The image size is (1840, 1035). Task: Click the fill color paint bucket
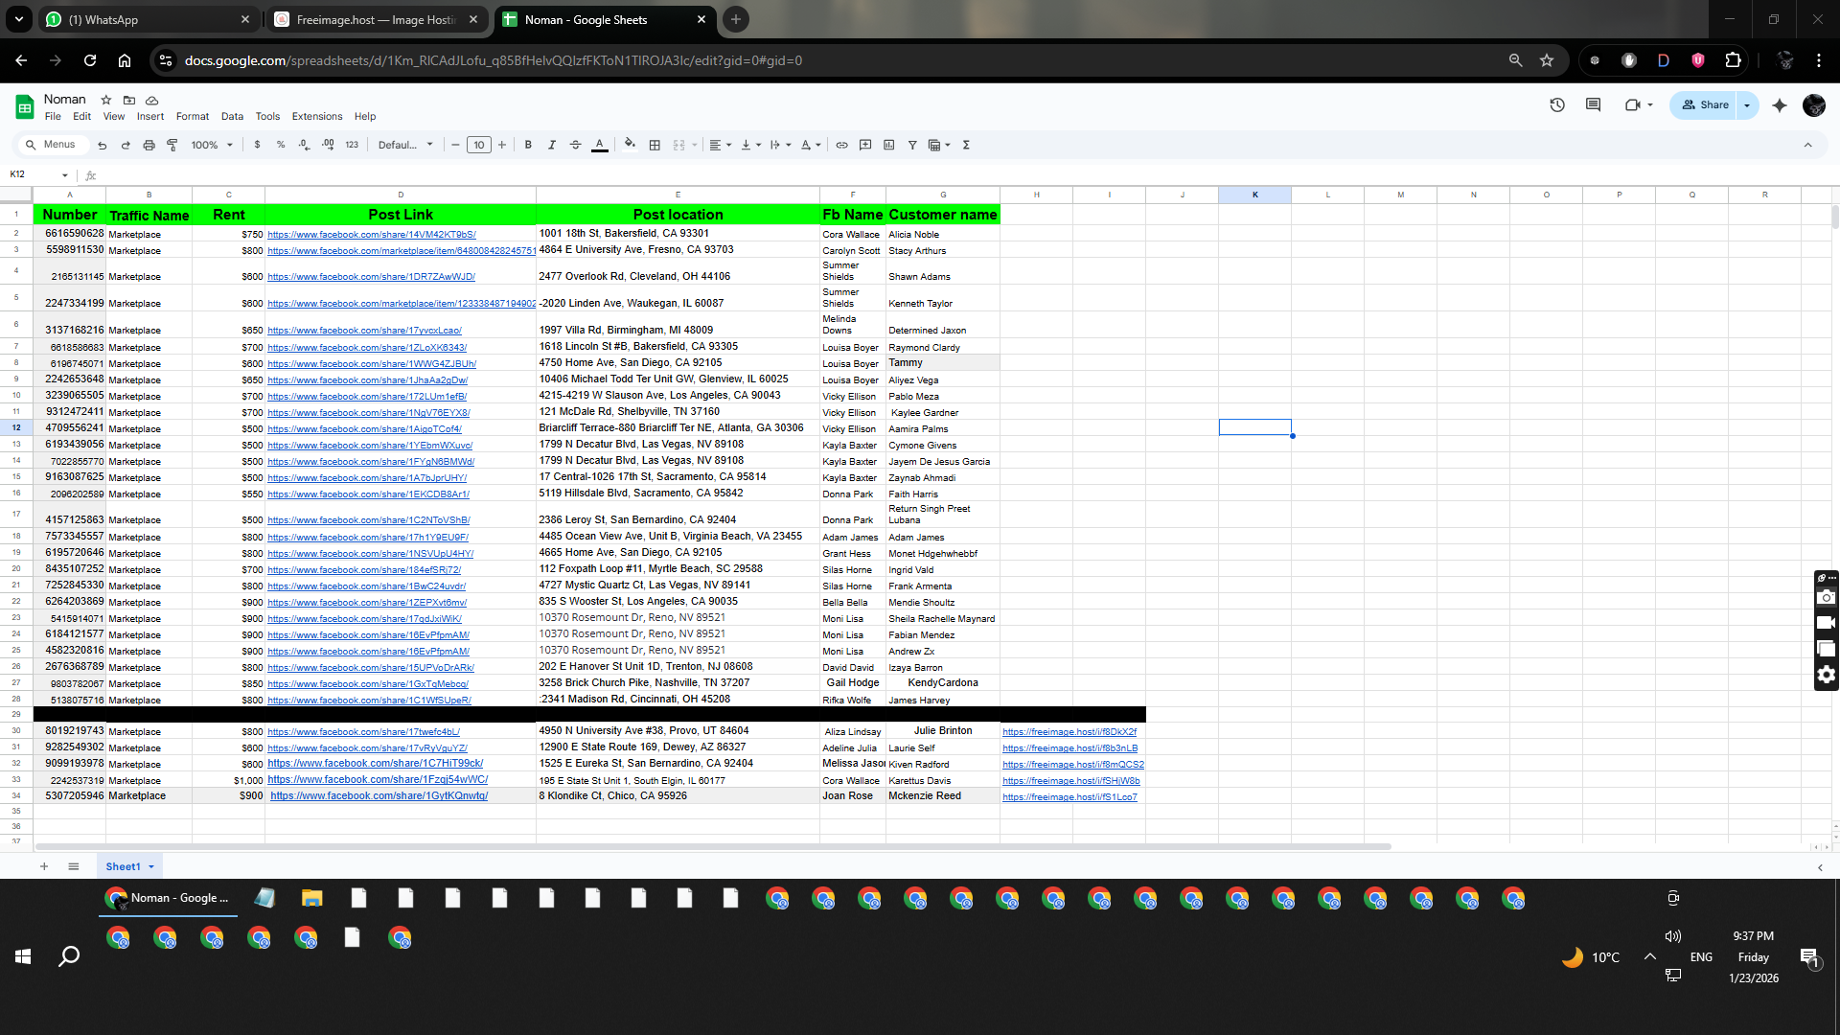[630, 145]
